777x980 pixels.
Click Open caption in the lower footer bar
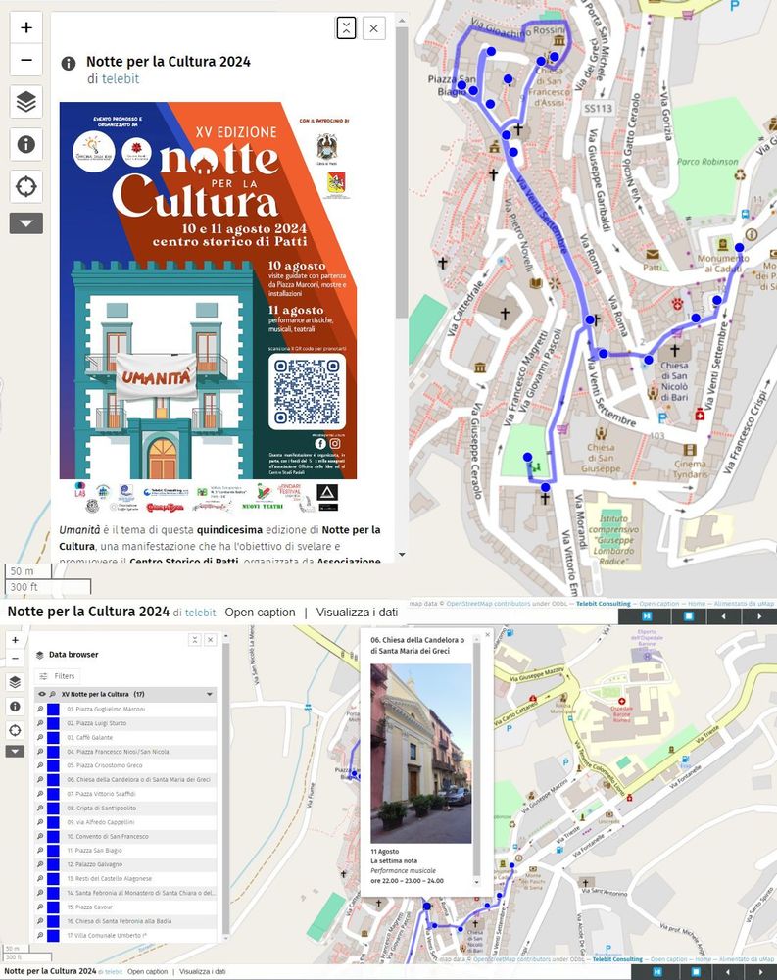tap(148, 972)
